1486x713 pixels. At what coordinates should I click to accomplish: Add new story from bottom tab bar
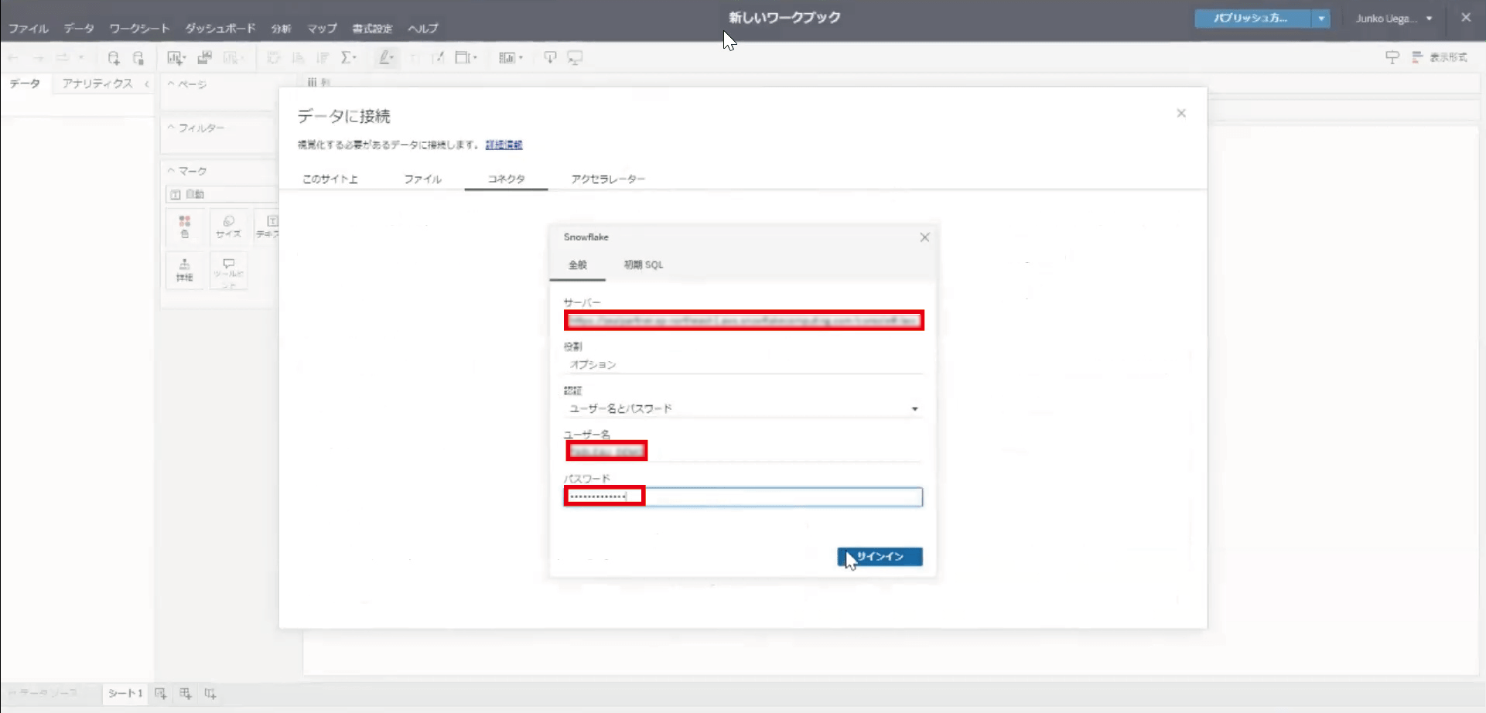(210, 694)
